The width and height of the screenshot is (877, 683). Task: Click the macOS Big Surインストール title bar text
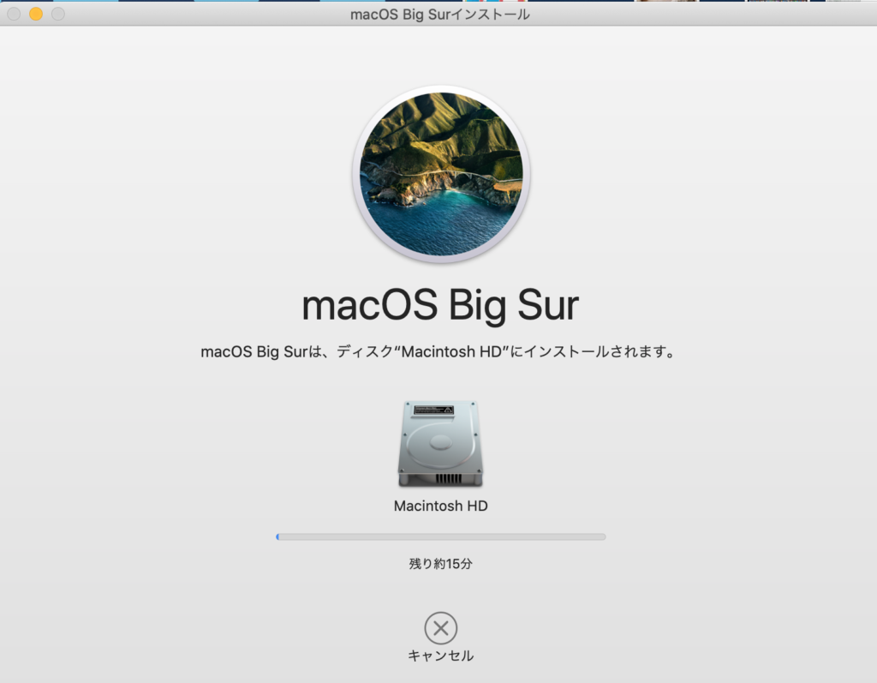click(x=439, y=14)
